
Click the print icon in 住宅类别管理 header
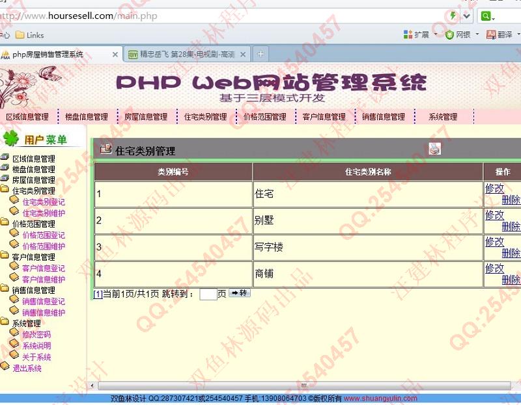(434, 149)
